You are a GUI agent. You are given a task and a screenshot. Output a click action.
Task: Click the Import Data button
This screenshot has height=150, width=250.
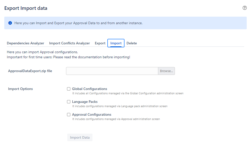coord(80,137)
